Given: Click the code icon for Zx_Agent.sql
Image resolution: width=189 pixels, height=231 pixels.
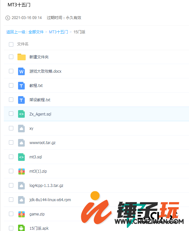Looking at the screenshot, I should (21, 114).
